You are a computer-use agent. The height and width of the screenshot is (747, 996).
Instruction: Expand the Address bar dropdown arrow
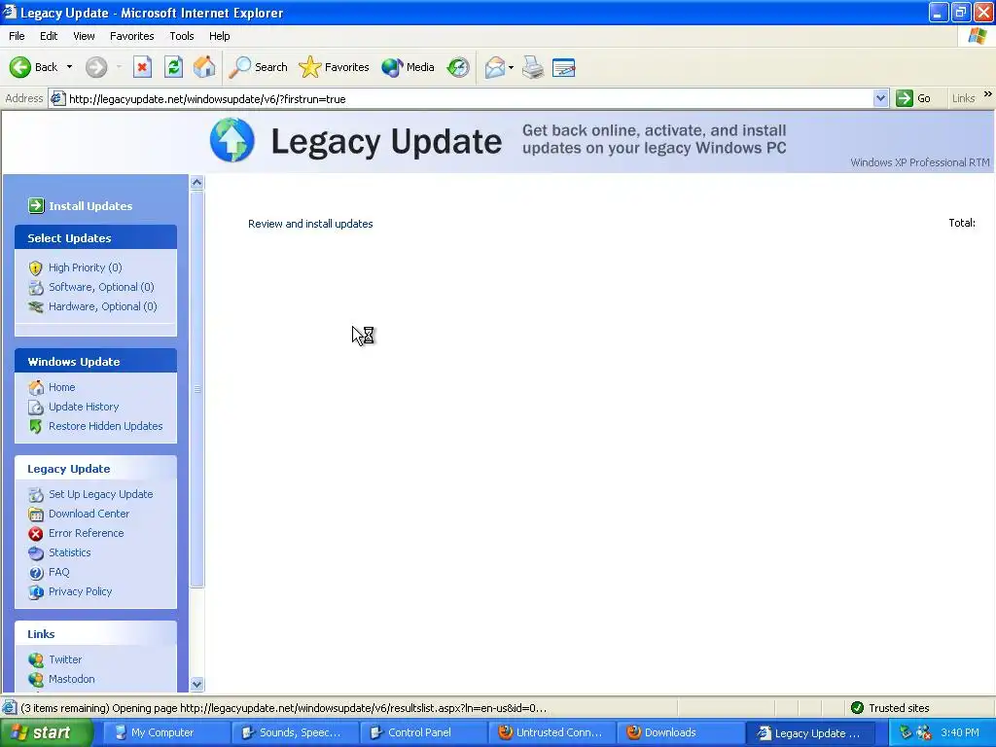pos(880,98)
